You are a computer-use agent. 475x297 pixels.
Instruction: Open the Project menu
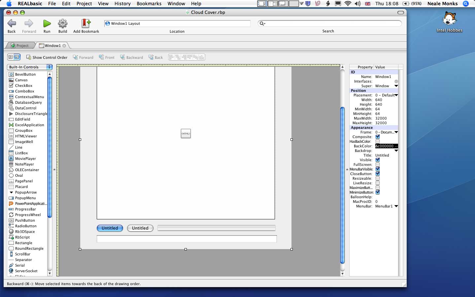[84, 4]
